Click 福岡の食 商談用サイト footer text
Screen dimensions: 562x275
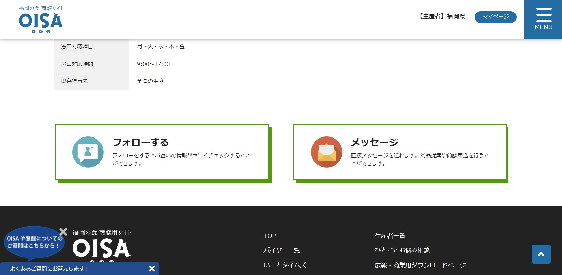tap(102, 232)
